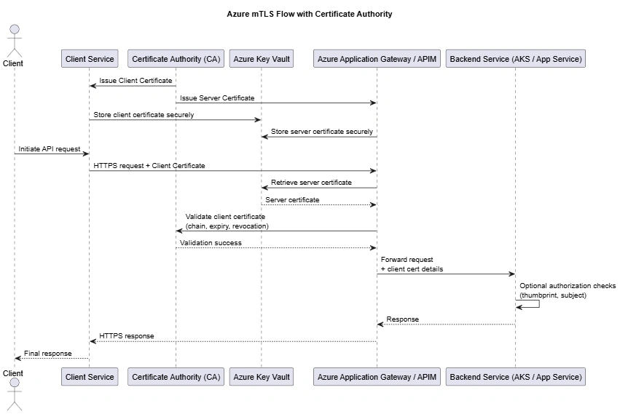Click the self-loop arrow for authorization checks
The image size is (620, 414).
[x=528, y=304]
